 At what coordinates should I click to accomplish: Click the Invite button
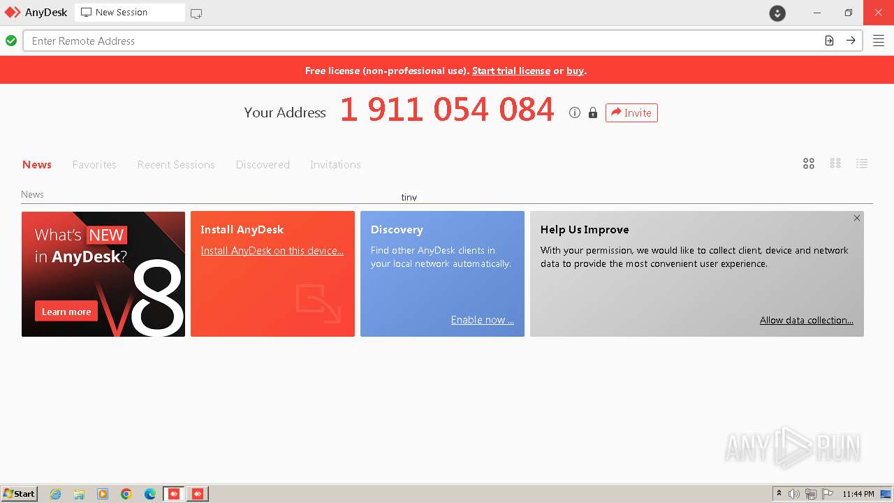point(631,112)
